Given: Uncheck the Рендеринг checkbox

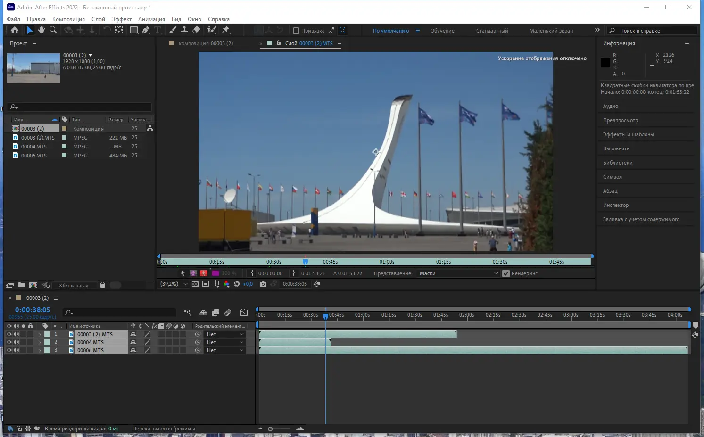Looking at the screenshot, I should (x=506, y=273).
